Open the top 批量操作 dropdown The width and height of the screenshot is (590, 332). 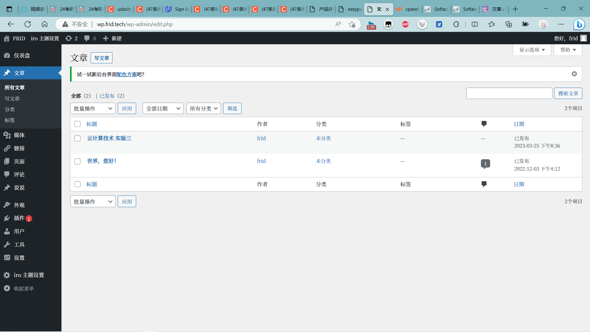pos(92,109)
